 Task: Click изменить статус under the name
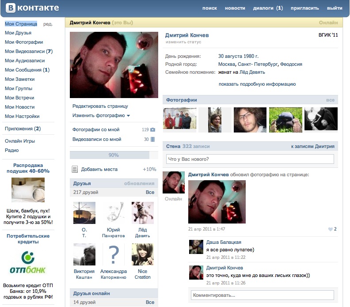coord(183,42)
